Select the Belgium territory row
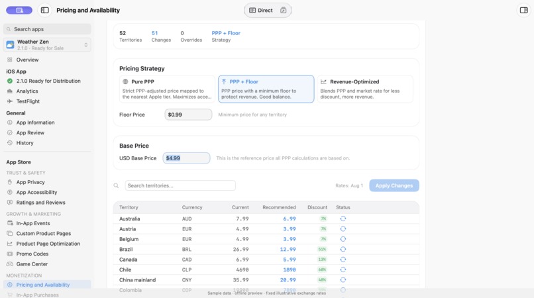The width and height of the screenshot is (534, 298). 266,239
